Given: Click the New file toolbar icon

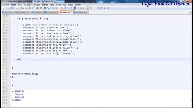Looking at the screenshot, I should pyautogui.click(x=3, y=8).
